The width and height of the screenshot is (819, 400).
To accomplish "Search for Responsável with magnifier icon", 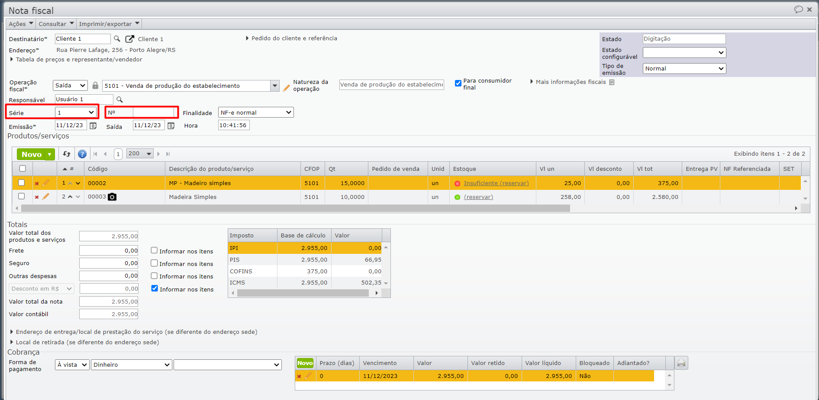I will point(119,99).
